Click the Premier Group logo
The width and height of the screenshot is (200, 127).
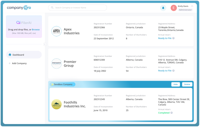tap(56, 64)
